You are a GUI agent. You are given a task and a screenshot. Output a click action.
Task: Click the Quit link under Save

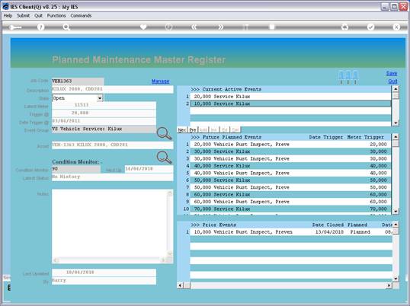(x=392, y=81)
